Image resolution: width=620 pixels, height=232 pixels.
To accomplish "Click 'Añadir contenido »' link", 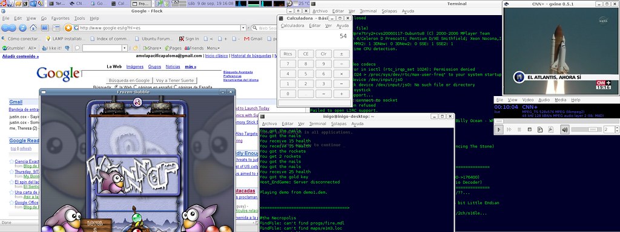I will click(x=21, y=56).
